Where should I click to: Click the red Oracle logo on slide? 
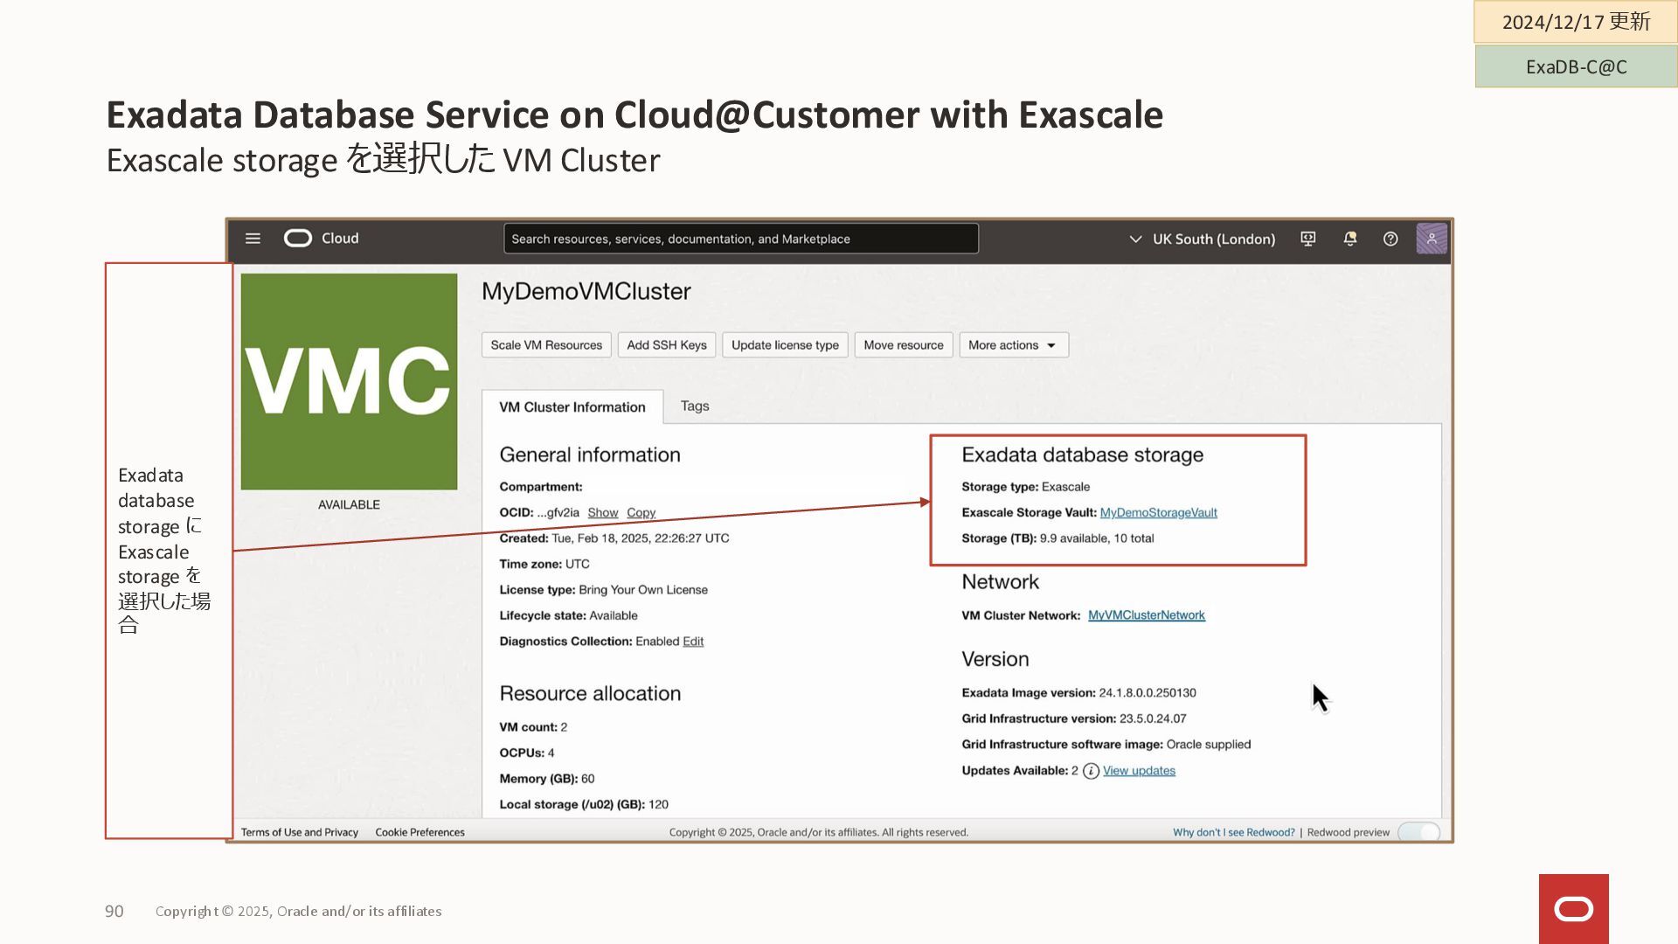1573,909
